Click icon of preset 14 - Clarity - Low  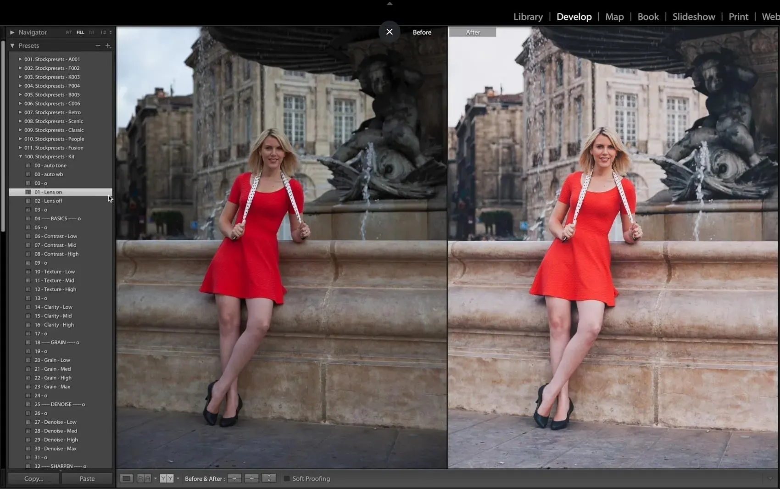(x=28, y=307)
